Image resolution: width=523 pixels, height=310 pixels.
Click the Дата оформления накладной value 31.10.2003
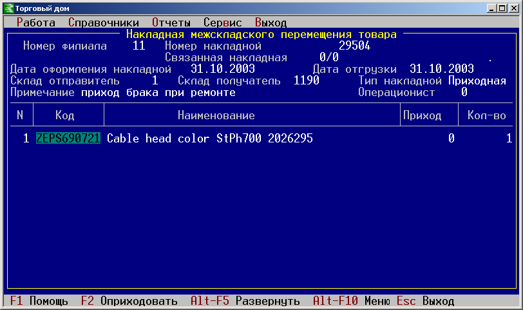coord(222,69)
